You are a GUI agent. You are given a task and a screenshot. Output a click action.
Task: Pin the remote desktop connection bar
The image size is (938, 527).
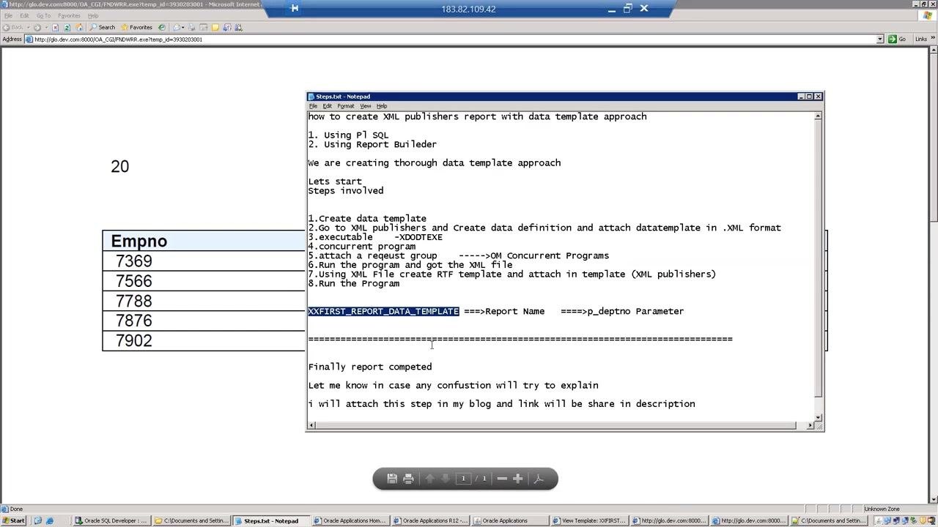tap(294, 9)
